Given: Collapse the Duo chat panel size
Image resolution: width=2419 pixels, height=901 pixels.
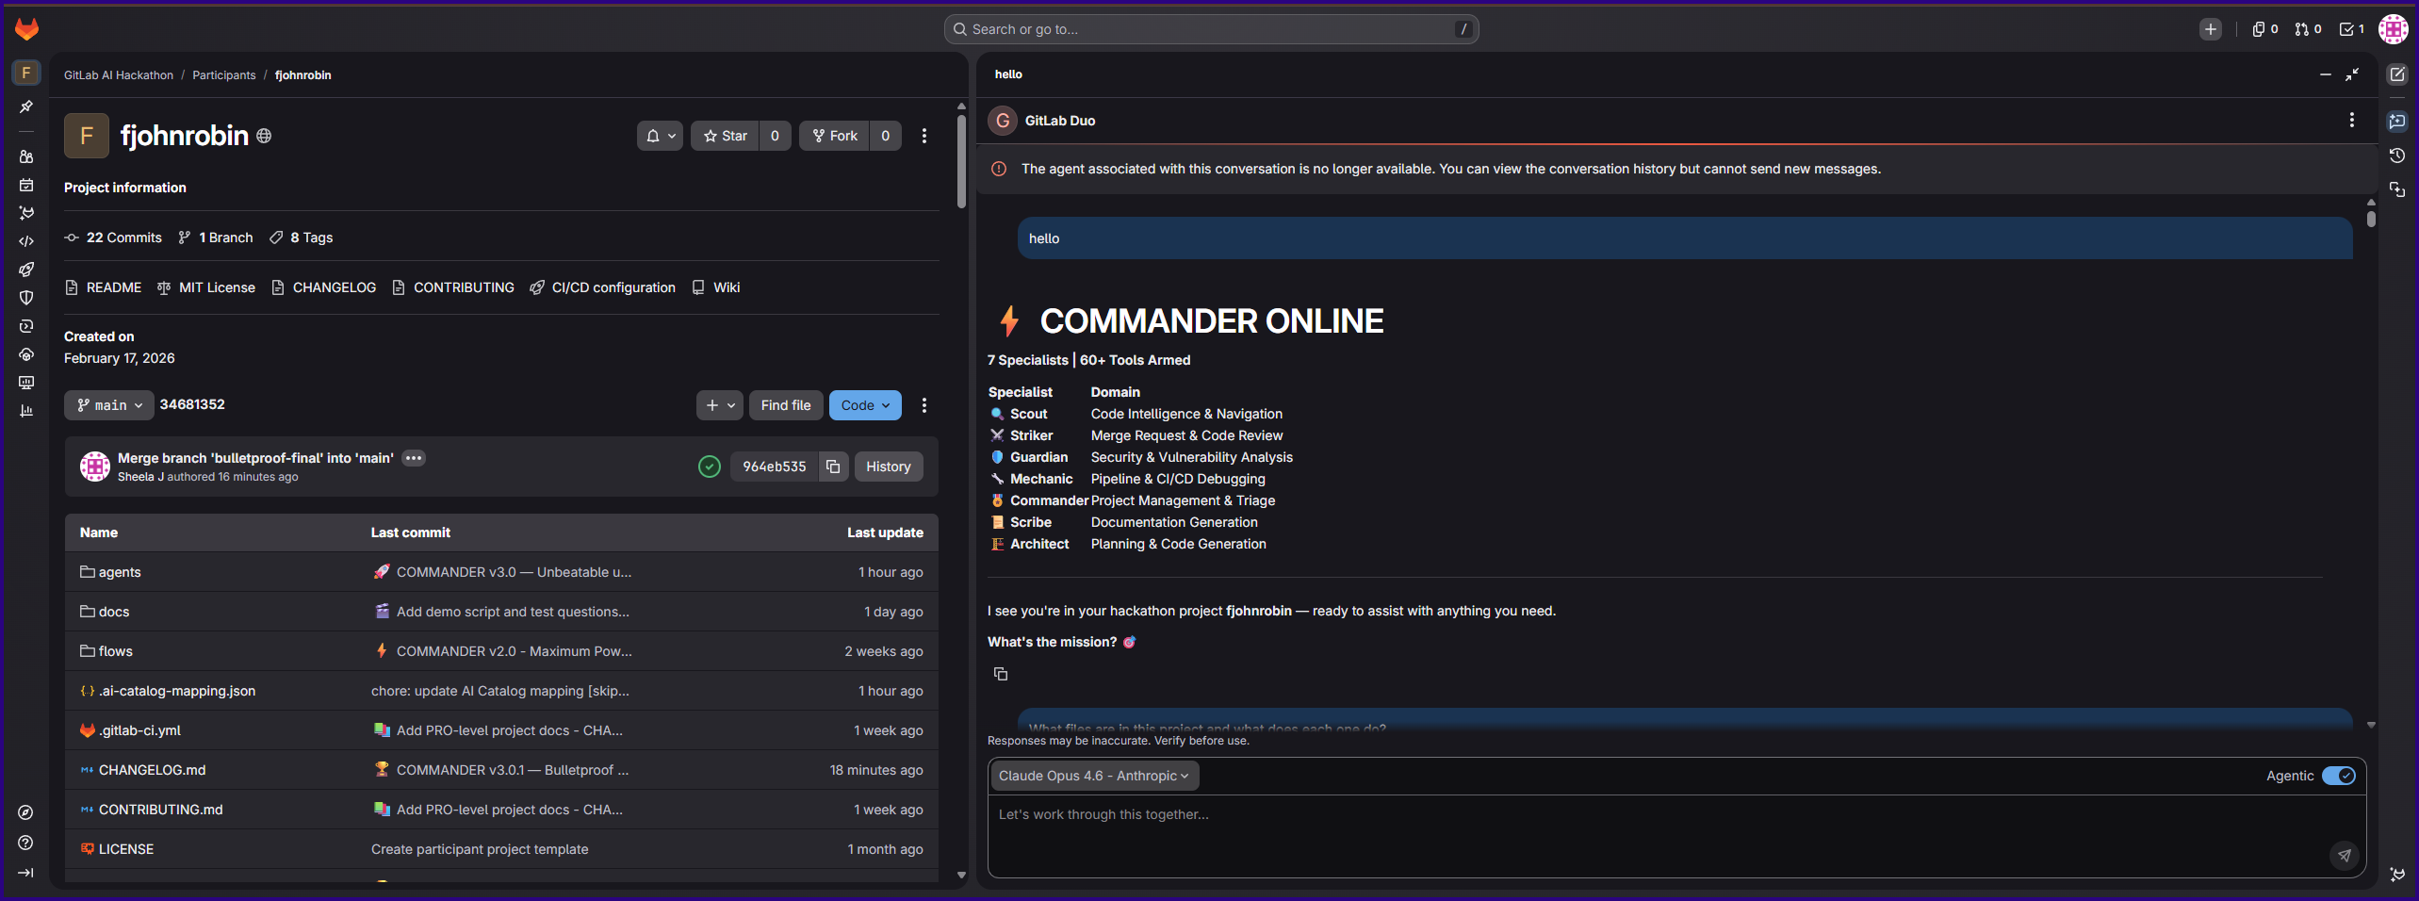Looking at the screenshot, I should (x=2352, y=74).
